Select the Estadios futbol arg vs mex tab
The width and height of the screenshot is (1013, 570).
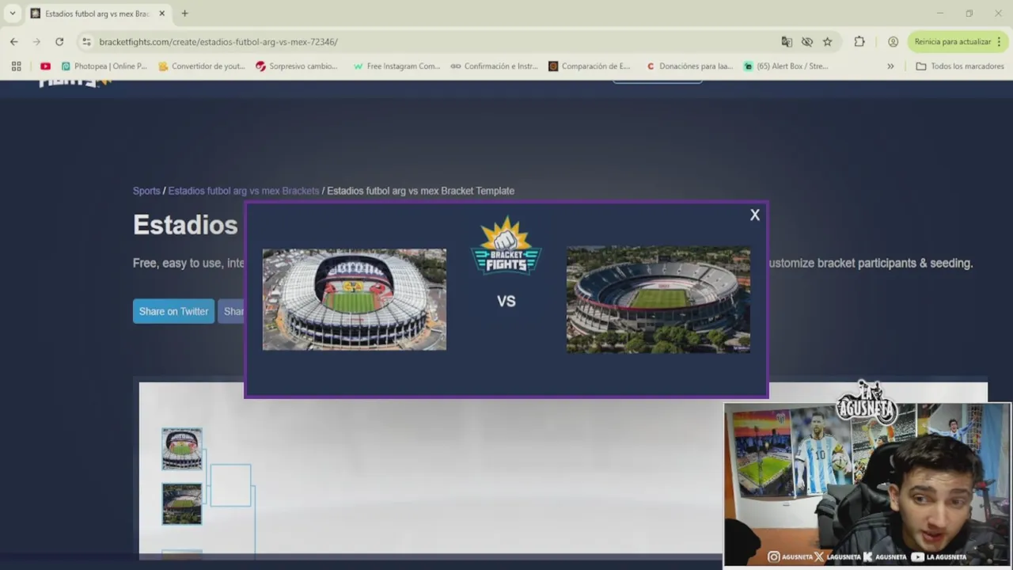pyautogui.click(x=97, y=13)
